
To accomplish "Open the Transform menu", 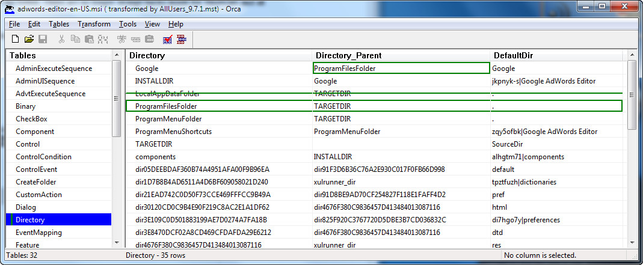I will 94,24.
